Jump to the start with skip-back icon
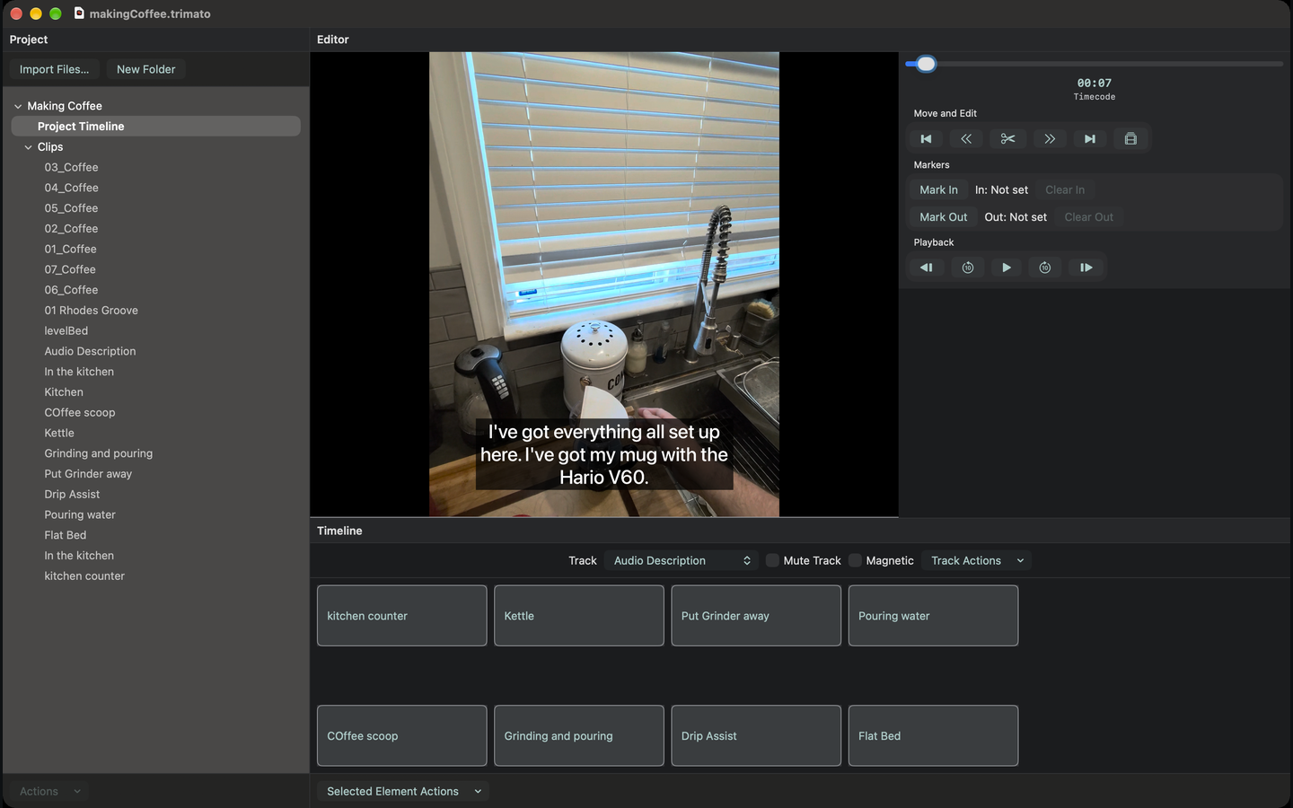 926,139
